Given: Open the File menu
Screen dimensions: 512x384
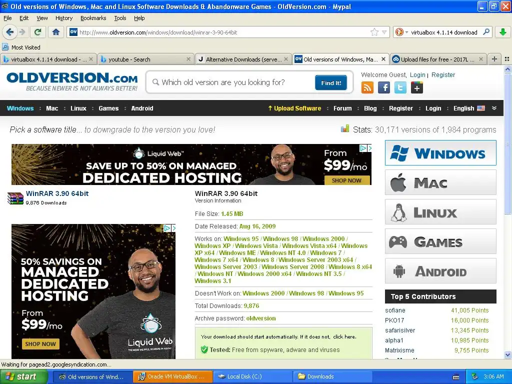Looking at the screenshot, I should pos(7,18).
